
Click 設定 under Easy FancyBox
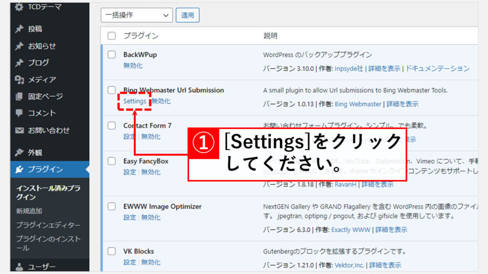coord(130,172)
